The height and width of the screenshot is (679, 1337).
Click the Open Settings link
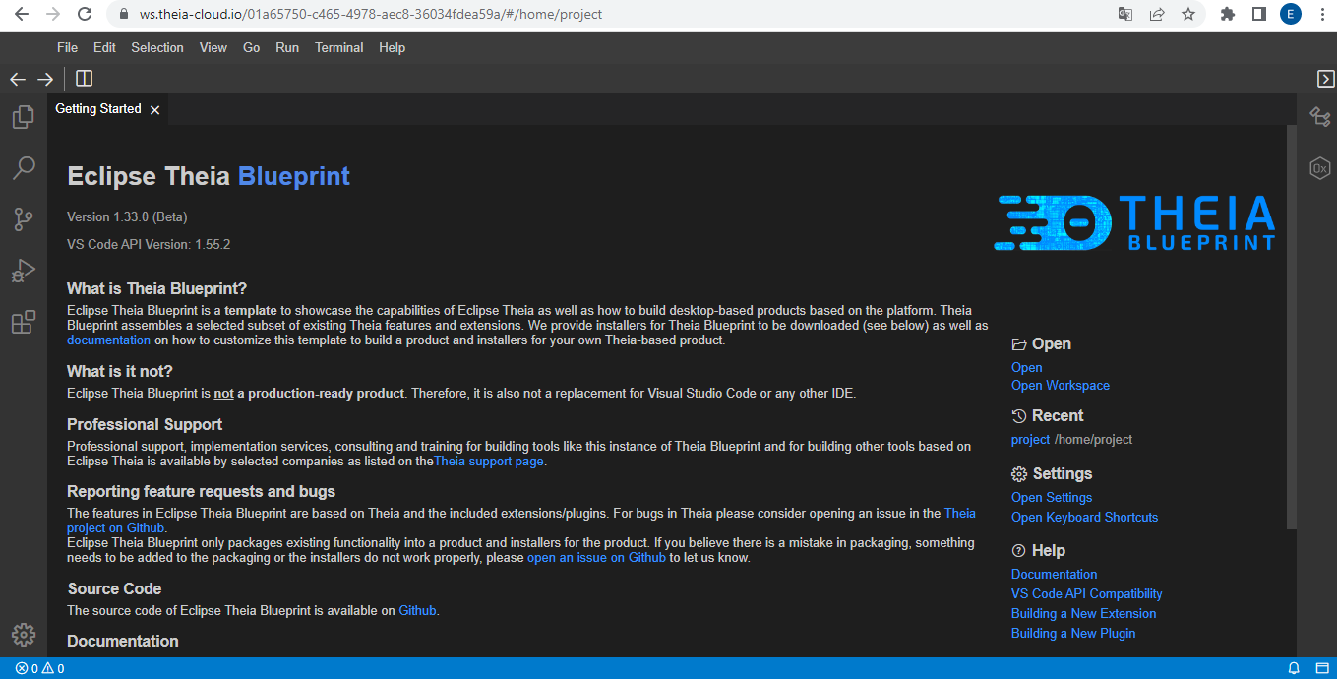(1052, 497)
